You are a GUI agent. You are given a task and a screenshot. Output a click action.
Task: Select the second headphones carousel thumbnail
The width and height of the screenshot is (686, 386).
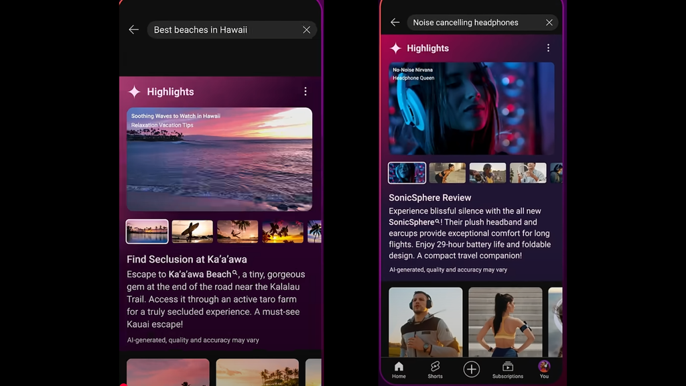pyautogui.click(x=447, y=173)
